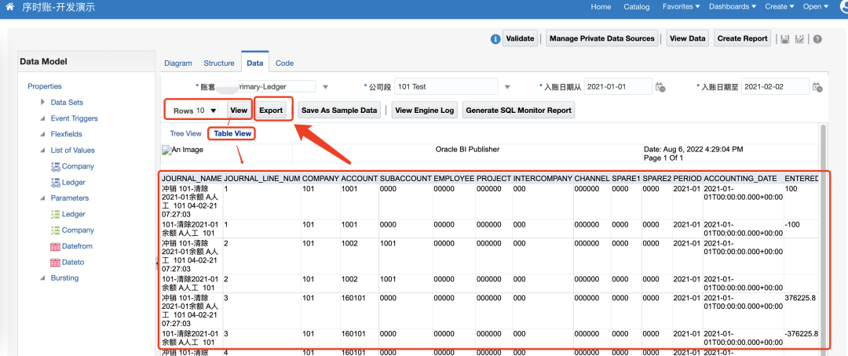Viewport: 848px width, 356px height.
Task: Select the Table View tab
Action: tap(232, 133)
